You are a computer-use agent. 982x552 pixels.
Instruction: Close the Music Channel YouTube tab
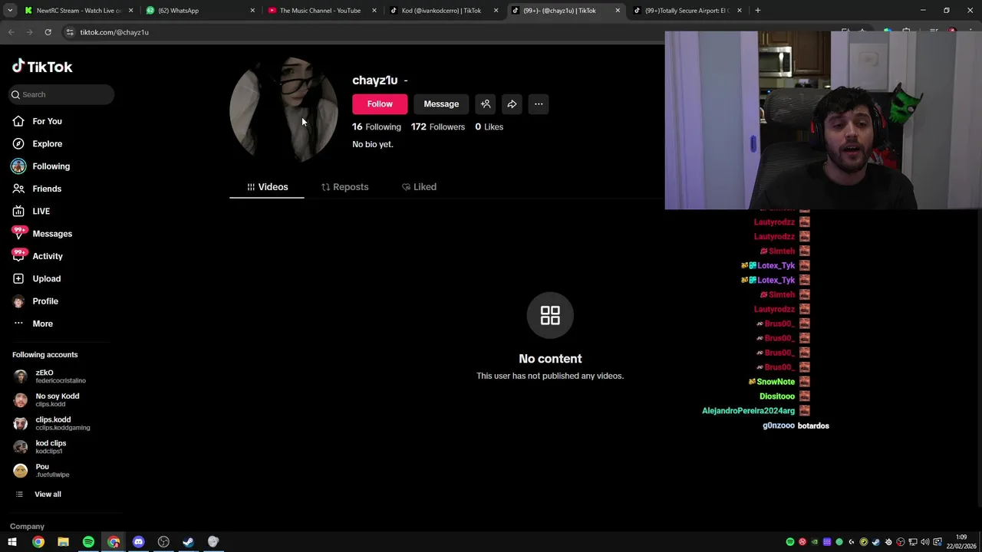coord(374,11)
